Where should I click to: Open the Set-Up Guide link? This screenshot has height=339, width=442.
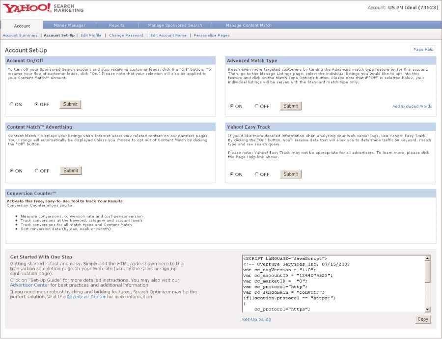[x=256, y=319]
